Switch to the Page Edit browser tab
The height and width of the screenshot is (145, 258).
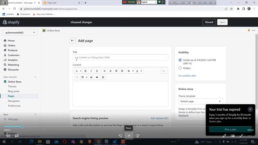click(x=62, y=3)
